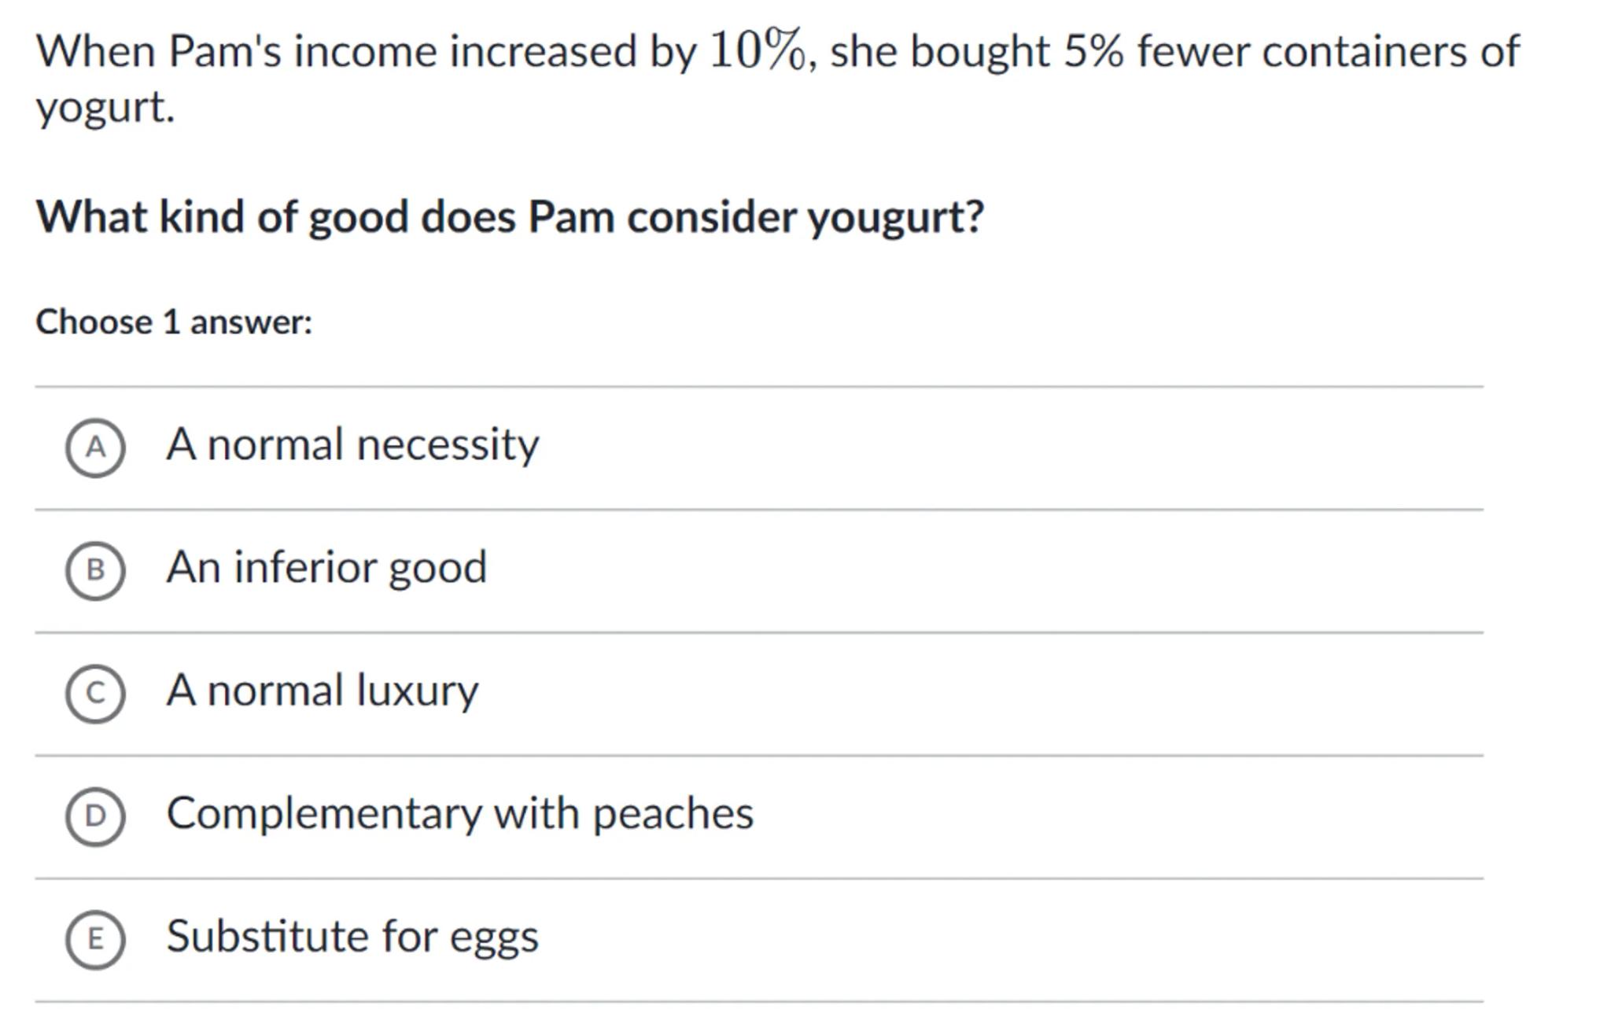Choose the "A normal luxury" answer text
Image resolution: width=1611 pixels, height=1035 pixels.
[322, 691]
